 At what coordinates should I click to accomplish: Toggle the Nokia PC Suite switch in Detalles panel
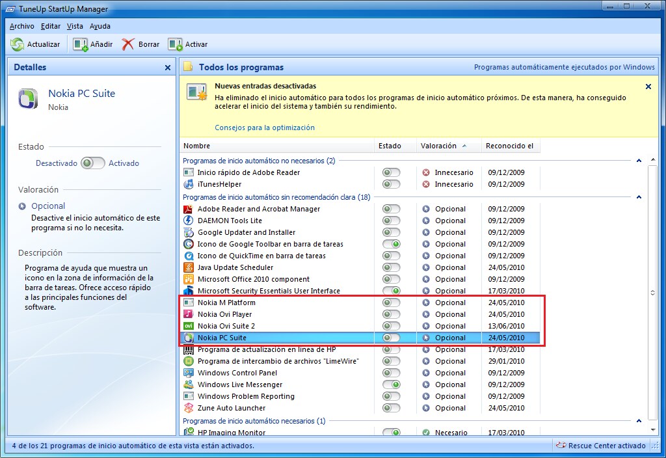[x=92, y=163]
